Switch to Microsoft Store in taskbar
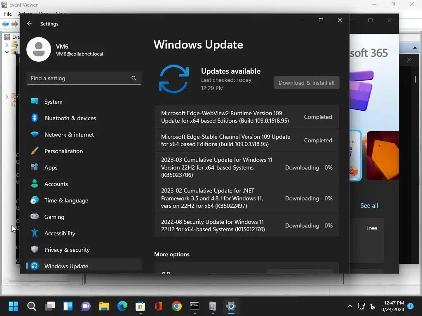 (141, 306)
